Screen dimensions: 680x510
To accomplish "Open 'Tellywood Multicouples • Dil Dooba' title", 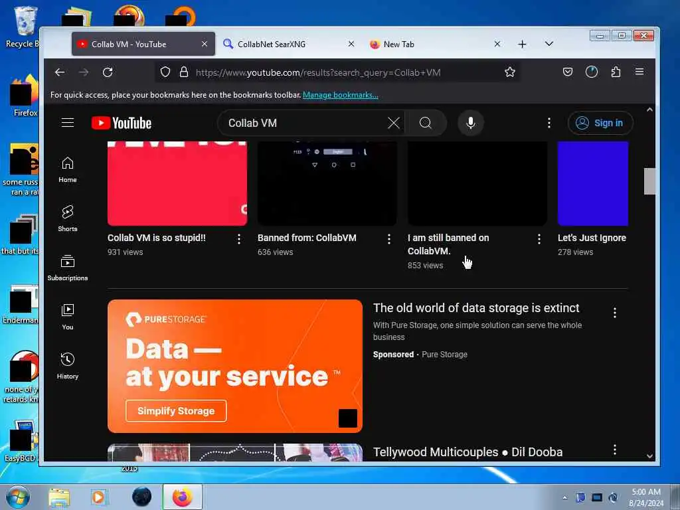I will point(468,452).
